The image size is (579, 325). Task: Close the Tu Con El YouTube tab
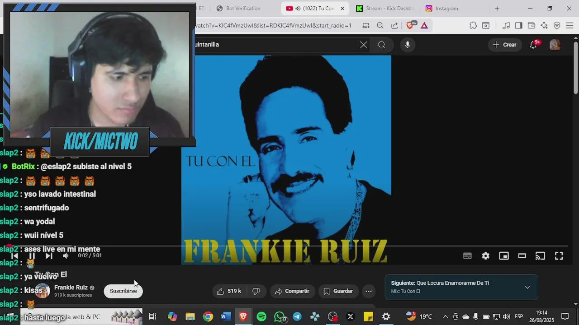342,9
